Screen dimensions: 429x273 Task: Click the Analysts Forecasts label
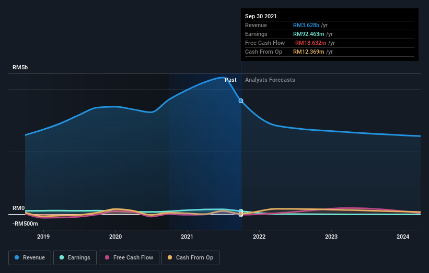pos(270,80)
